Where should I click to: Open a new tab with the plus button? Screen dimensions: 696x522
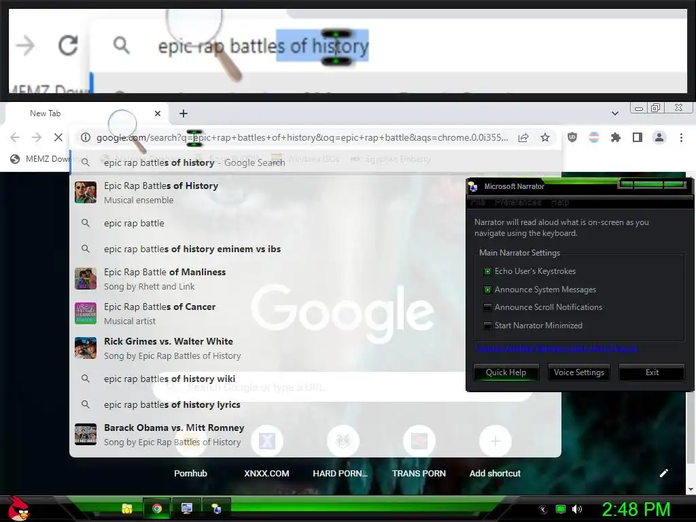point(184,114)
